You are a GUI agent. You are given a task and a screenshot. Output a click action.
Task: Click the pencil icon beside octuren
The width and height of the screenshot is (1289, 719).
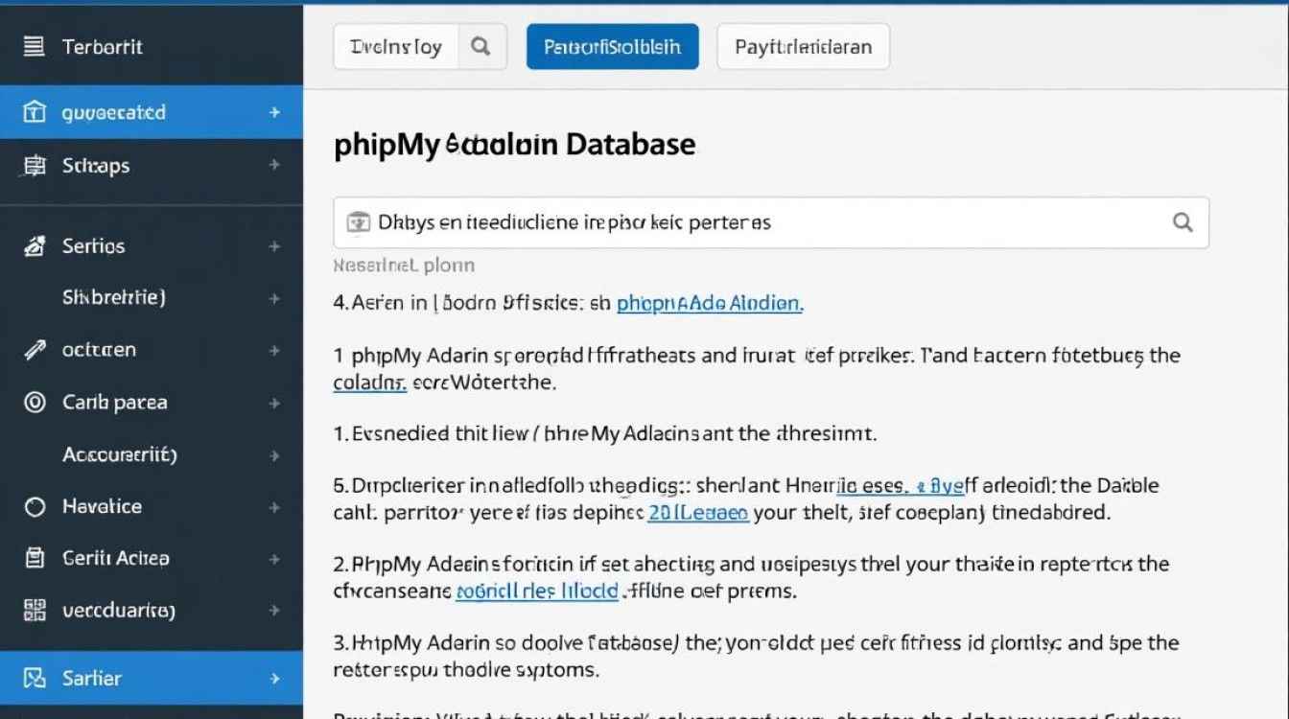(35, 349)
